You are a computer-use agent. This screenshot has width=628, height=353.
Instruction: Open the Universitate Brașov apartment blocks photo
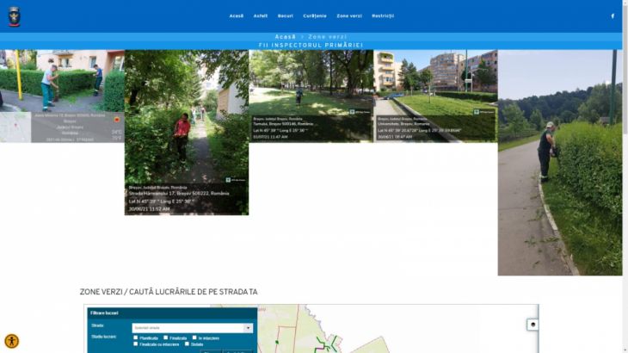(x=435, y=95)
